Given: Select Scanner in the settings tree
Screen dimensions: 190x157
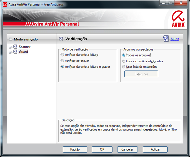Looking at the screenshot, I should (25, 47).
